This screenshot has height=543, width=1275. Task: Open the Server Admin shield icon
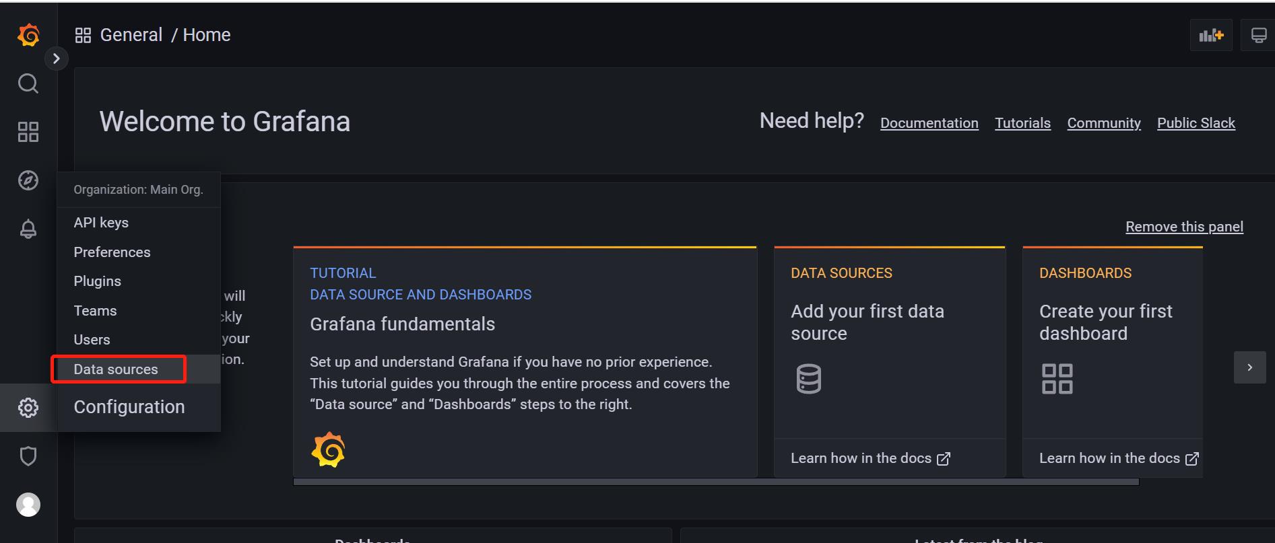28,456
